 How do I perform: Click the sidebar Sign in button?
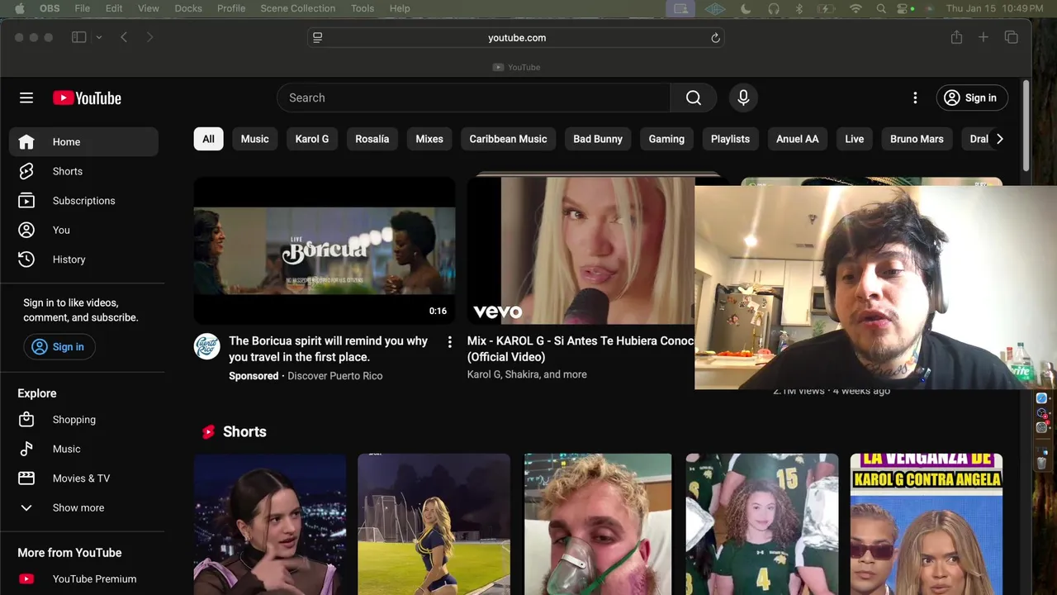coord(59,347)
